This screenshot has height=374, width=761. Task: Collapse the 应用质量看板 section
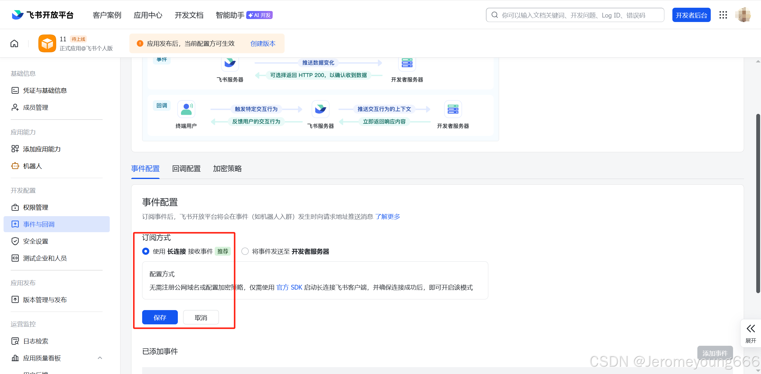coord(100,358)
